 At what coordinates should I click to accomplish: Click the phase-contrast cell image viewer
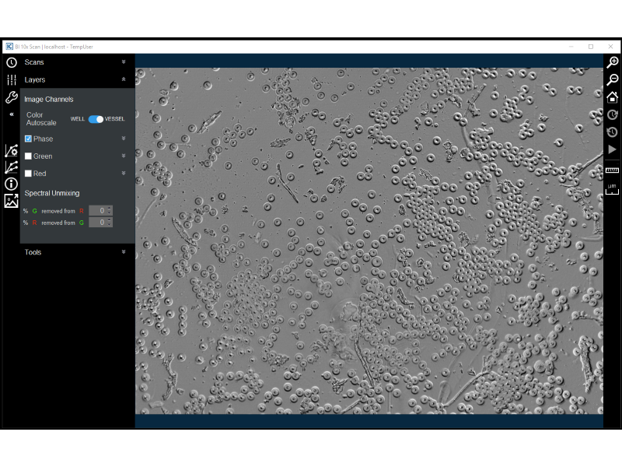point(369,241)
